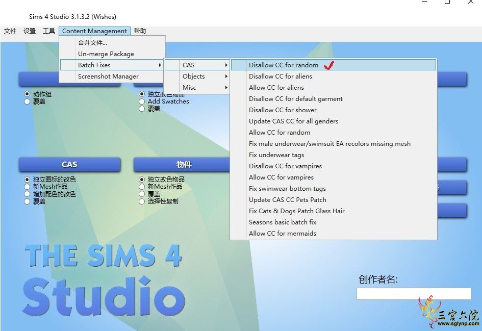Choose Seasons basic batch fix

[334, 222]
